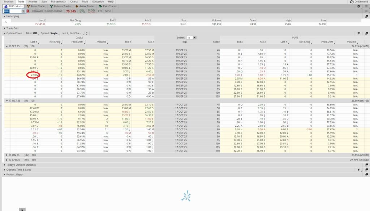Click the circled 2.10 call Last price
Image resolution: width=370 pixels, height=211 pixels.
33,75
